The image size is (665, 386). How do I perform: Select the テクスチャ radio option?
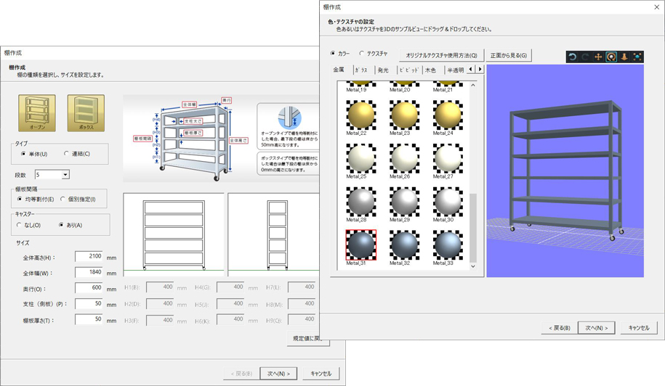point(362,54)
